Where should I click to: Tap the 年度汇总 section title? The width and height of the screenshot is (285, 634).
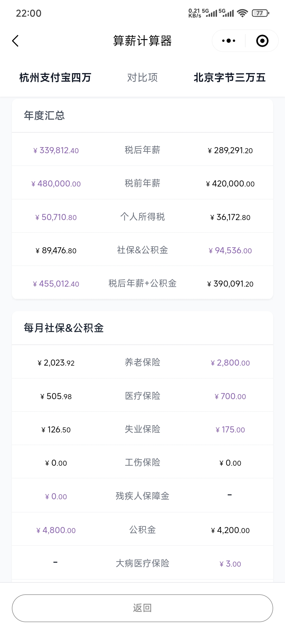coord(44,115)
